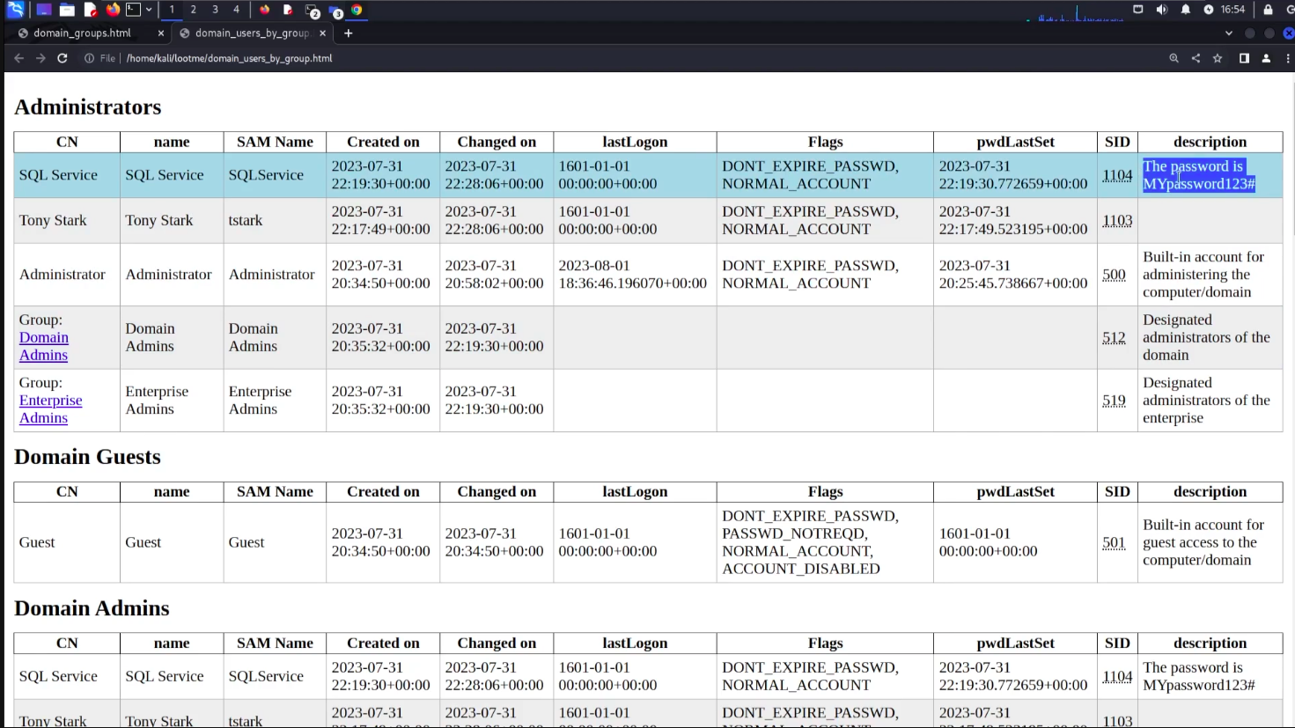1295x728 pixels.
Task: Close the domain_groups.html tab
Action: pyautogui.click(x=160, y=33)
